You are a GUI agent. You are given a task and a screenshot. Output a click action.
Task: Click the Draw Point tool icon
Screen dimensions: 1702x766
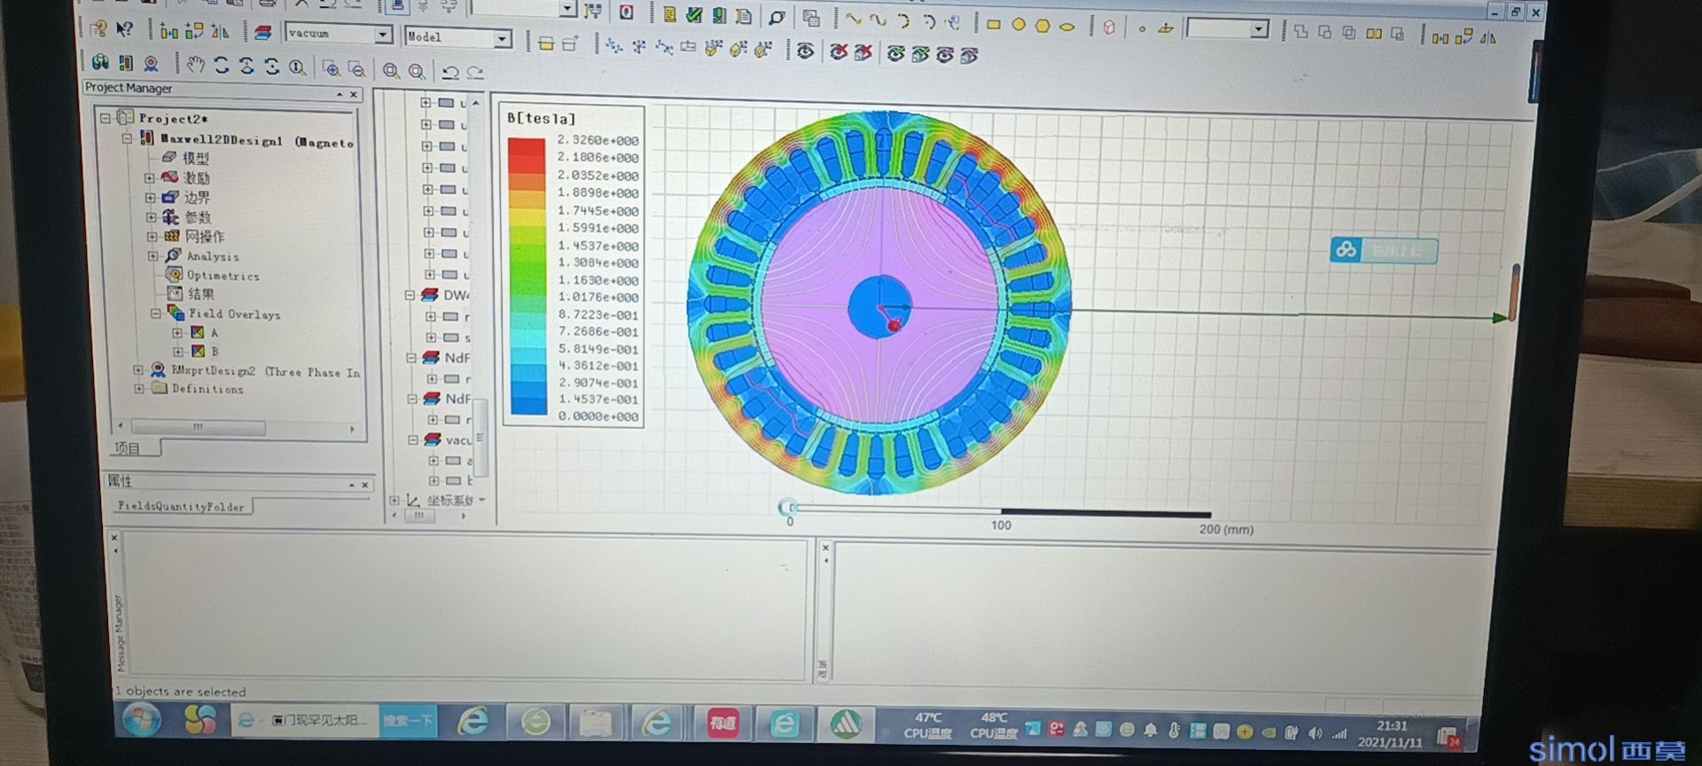(x=1142, y=28)
